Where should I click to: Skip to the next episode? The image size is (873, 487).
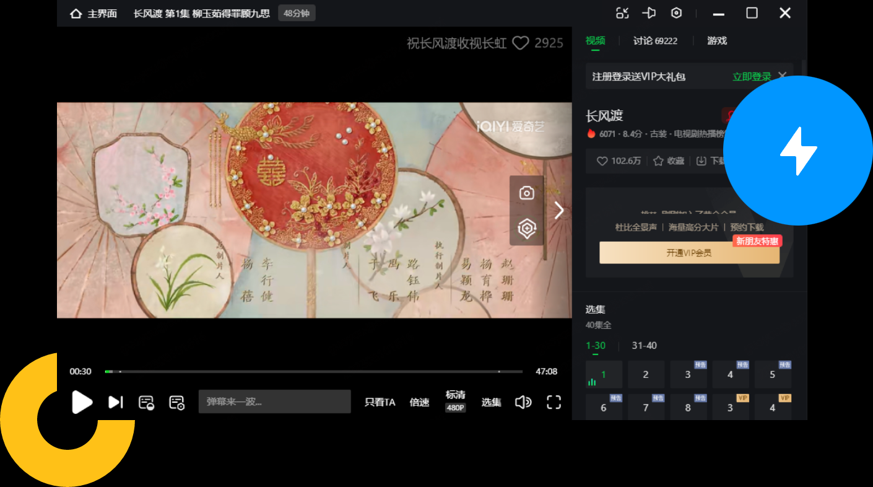pyautogui.click(x=115, y=401)
